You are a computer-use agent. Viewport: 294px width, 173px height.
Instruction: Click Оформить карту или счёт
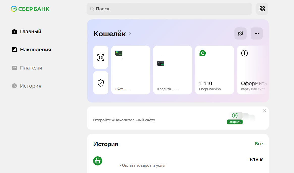tap(253, 70)
